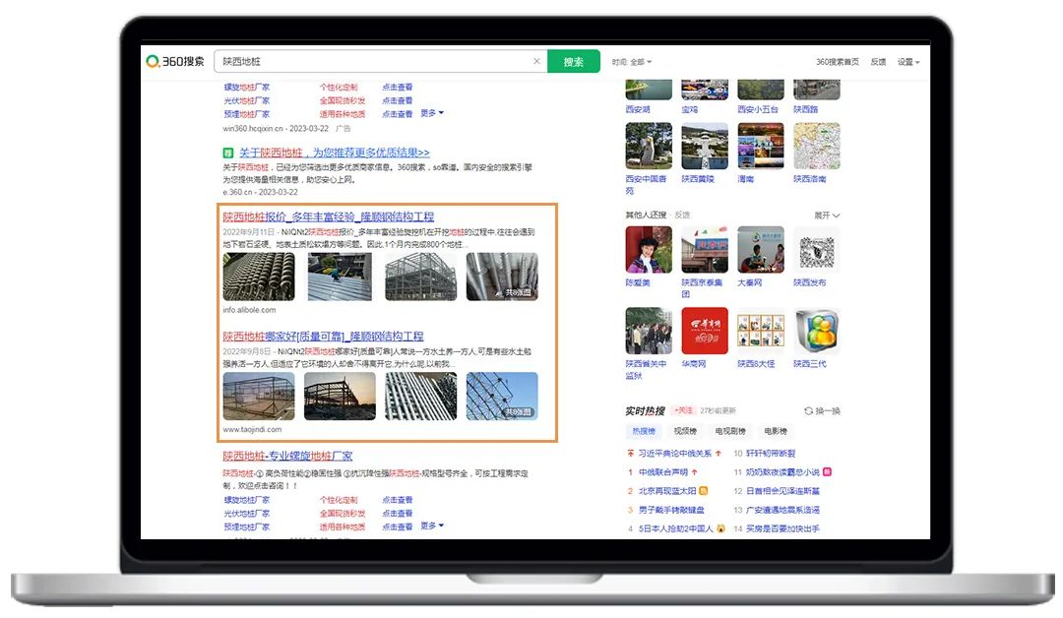Viewport: 1063px width, 618px height.
Task: Expand the 其他人还搜 section with 展开
Action: [x=826, y=215]
